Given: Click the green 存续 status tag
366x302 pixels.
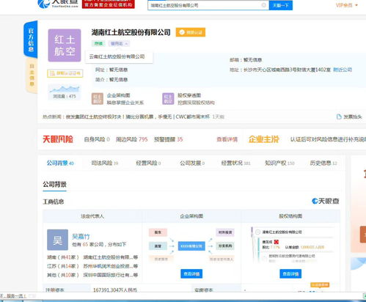Looking at the screenshot, I should [98, 44].
